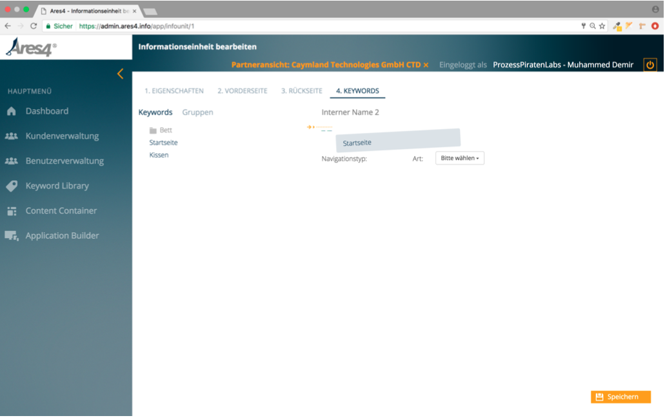Open Benutzerverwaltung menu item
665x418 pixels.
pos(65,161)
